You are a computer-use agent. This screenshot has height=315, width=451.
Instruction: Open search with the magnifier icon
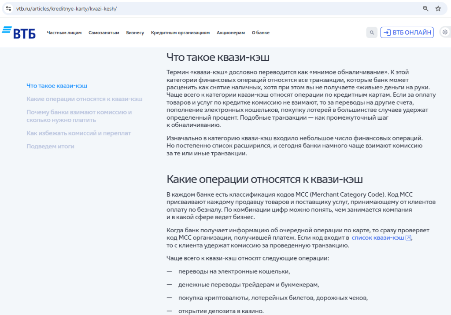click(371, 32)
